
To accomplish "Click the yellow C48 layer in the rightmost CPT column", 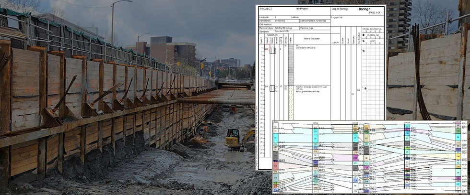I will 458,156.
